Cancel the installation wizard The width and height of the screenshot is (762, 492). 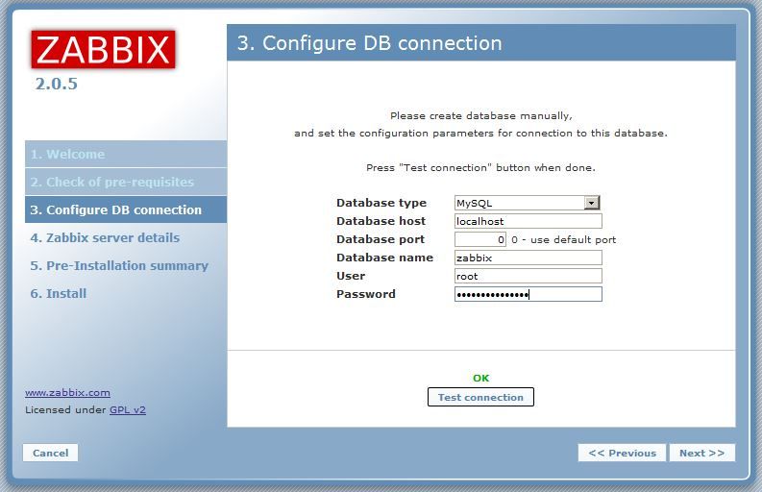tap(51, 454)
